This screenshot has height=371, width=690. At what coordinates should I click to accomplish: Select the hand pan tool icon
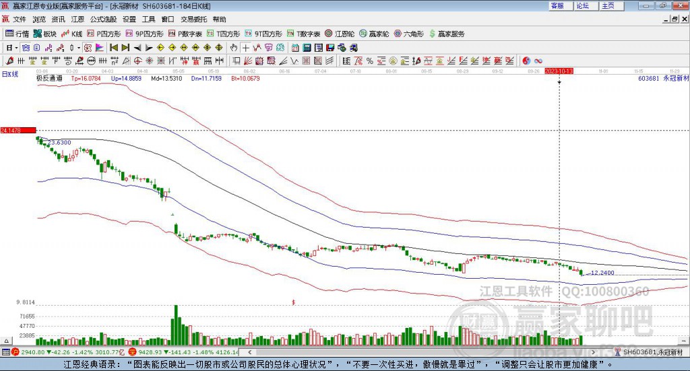(x=234, y=48)
